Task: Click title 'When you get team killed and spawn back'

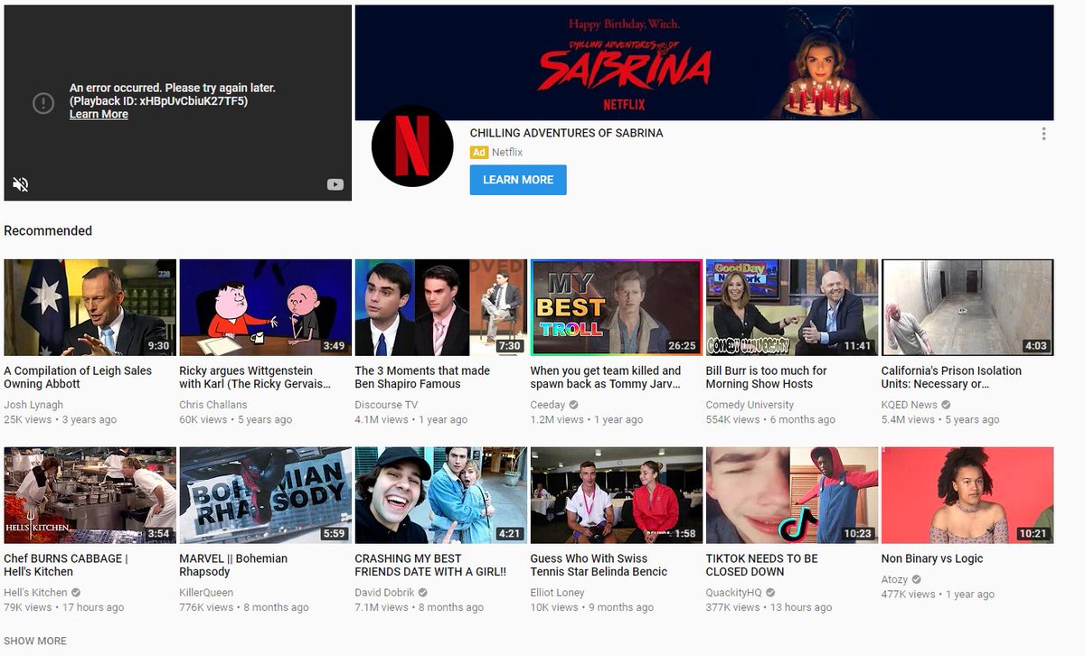Action: pos(606,377)
